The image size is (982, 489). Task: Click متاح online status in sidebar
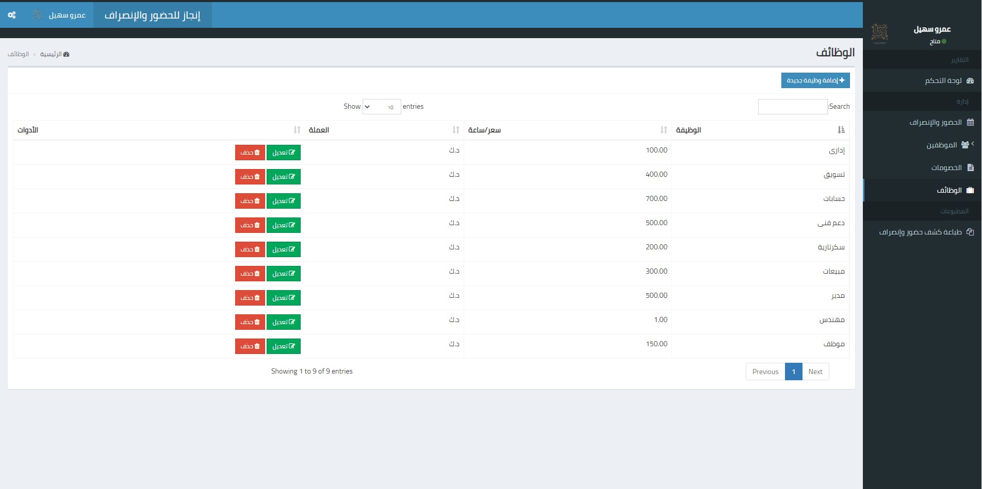coord(938,42)
